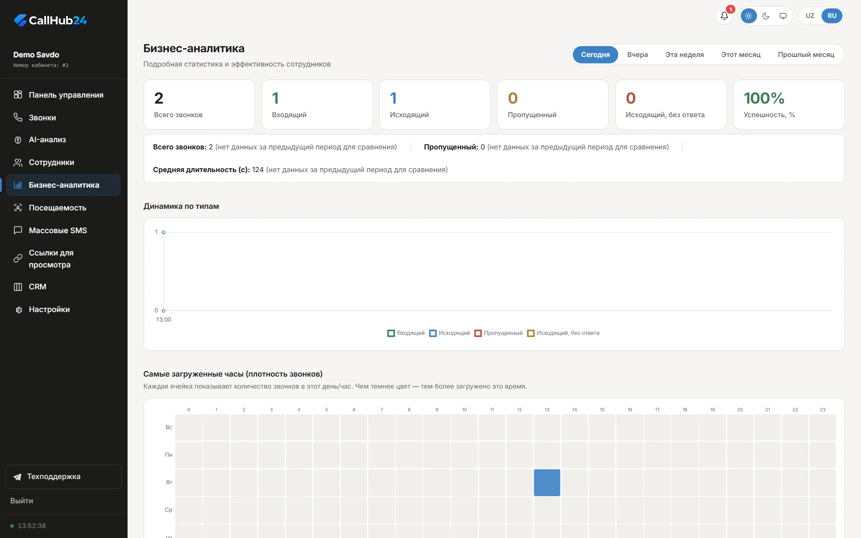Click the CRM columns icon

18,287
